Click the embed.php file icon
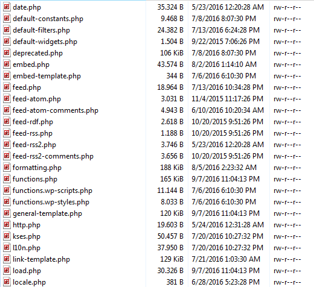Screen dimensions: 314x287 pos(7,65)
